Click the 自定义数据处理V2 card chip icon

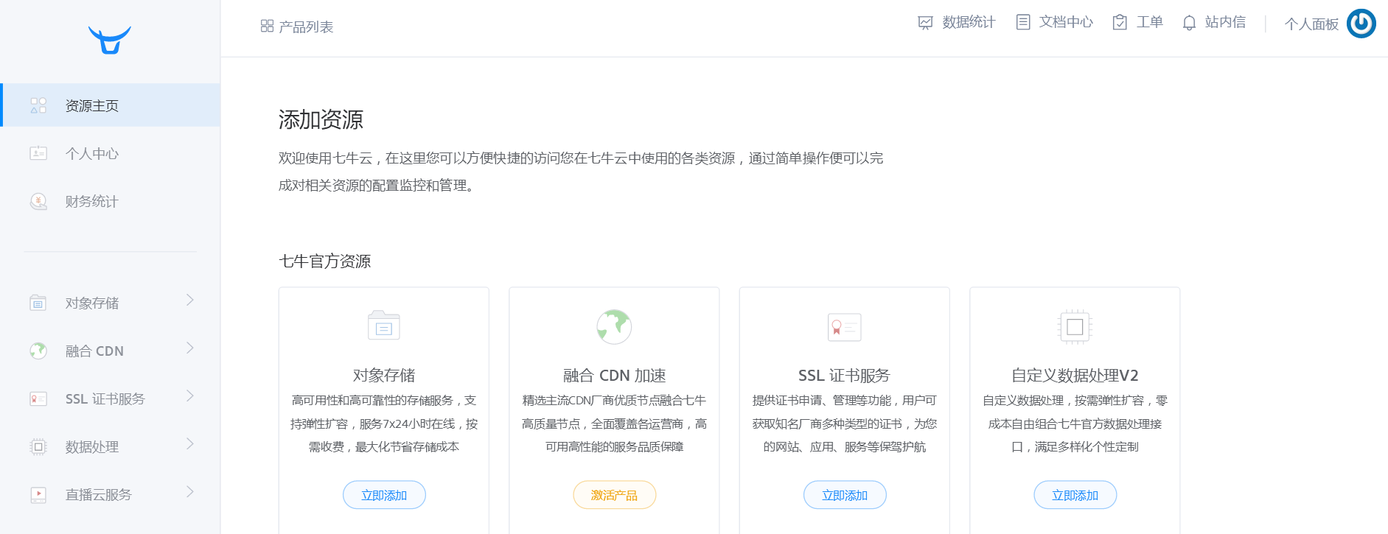tap(1075, 327)
